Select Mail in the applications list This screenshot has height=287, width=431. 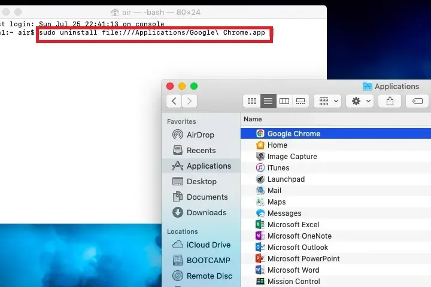(x=336, y=190)
